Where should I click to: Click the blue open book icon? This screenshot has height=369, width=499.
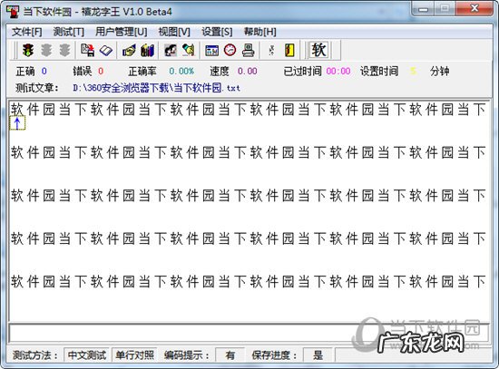[x=106, y=50]
